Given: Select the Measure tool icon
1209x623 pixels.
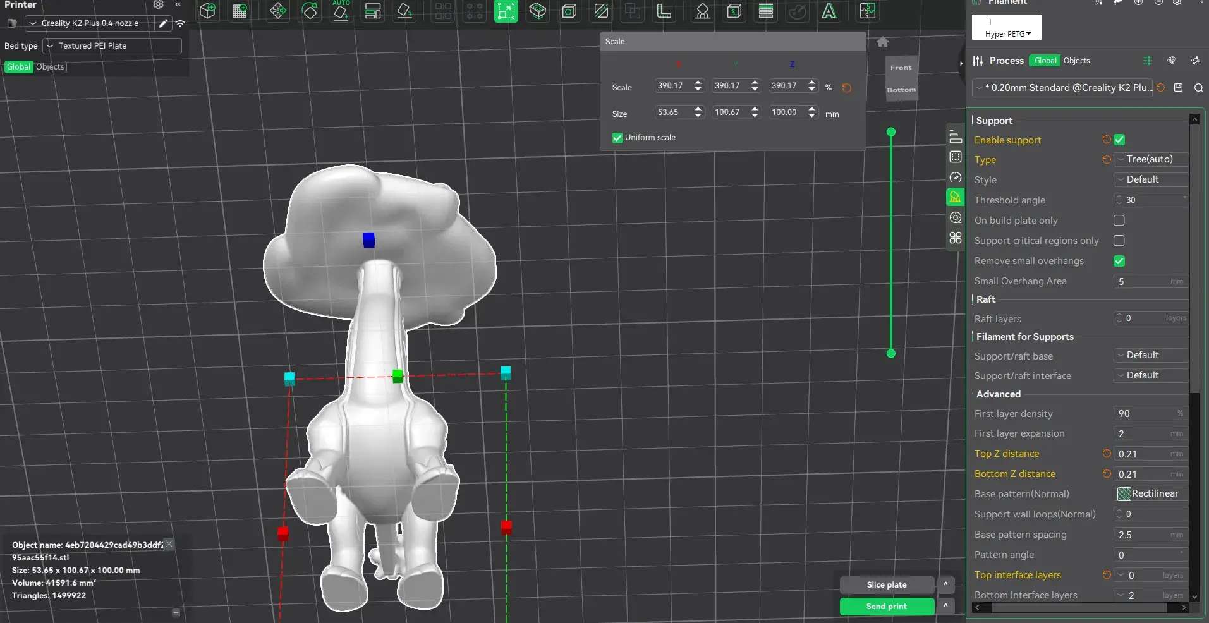Looking at the screenshot, I should 664,11.
